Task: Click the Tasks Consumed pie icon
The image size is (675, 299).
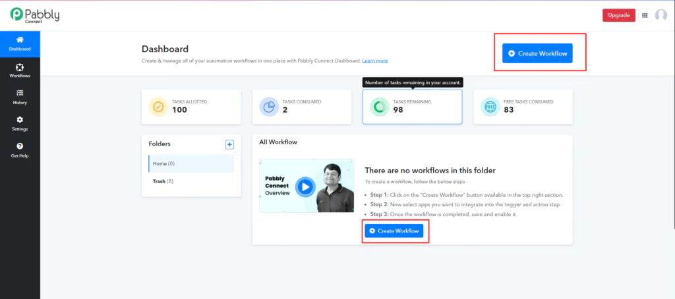Action: click(269, 107)
